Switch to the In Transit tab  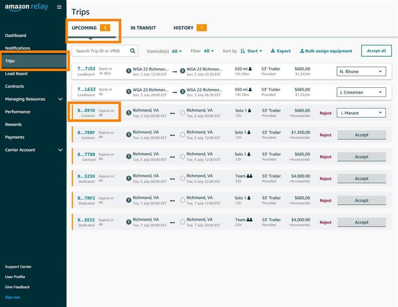tap(143, 28)
